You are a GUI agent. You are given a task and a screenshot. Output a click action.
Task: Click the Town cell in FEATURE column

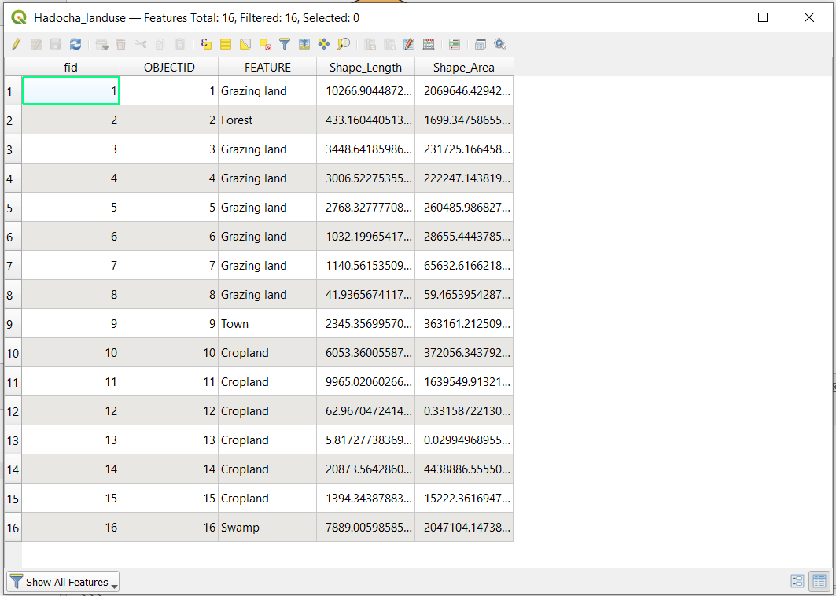(267, 324)
